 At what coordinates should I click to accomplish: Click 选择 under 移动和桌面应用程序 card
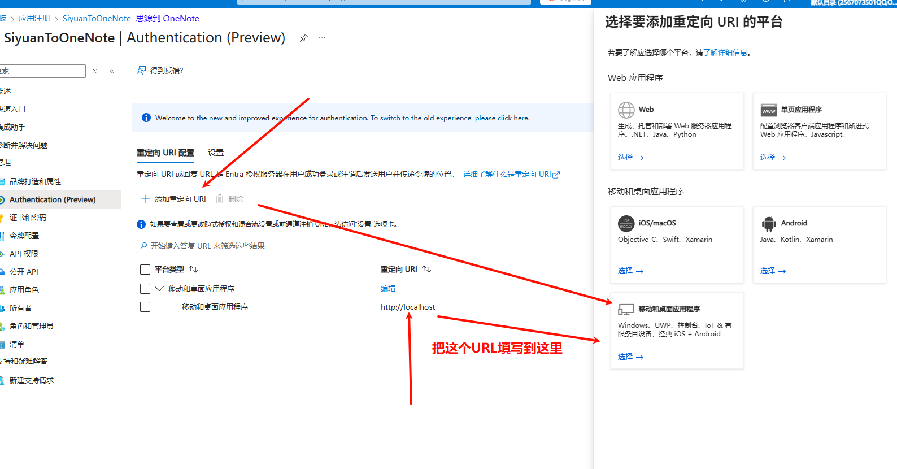[x=630, y=357]
